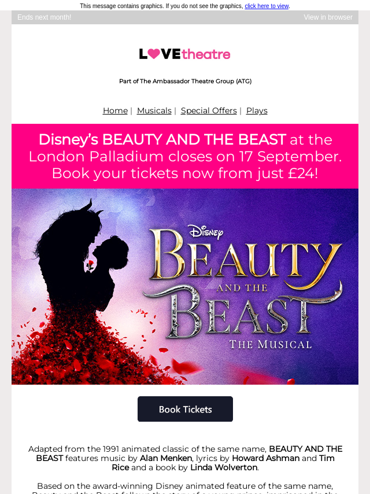
Task: Click the Book Tickets button
Action: (x=185, y=409)
